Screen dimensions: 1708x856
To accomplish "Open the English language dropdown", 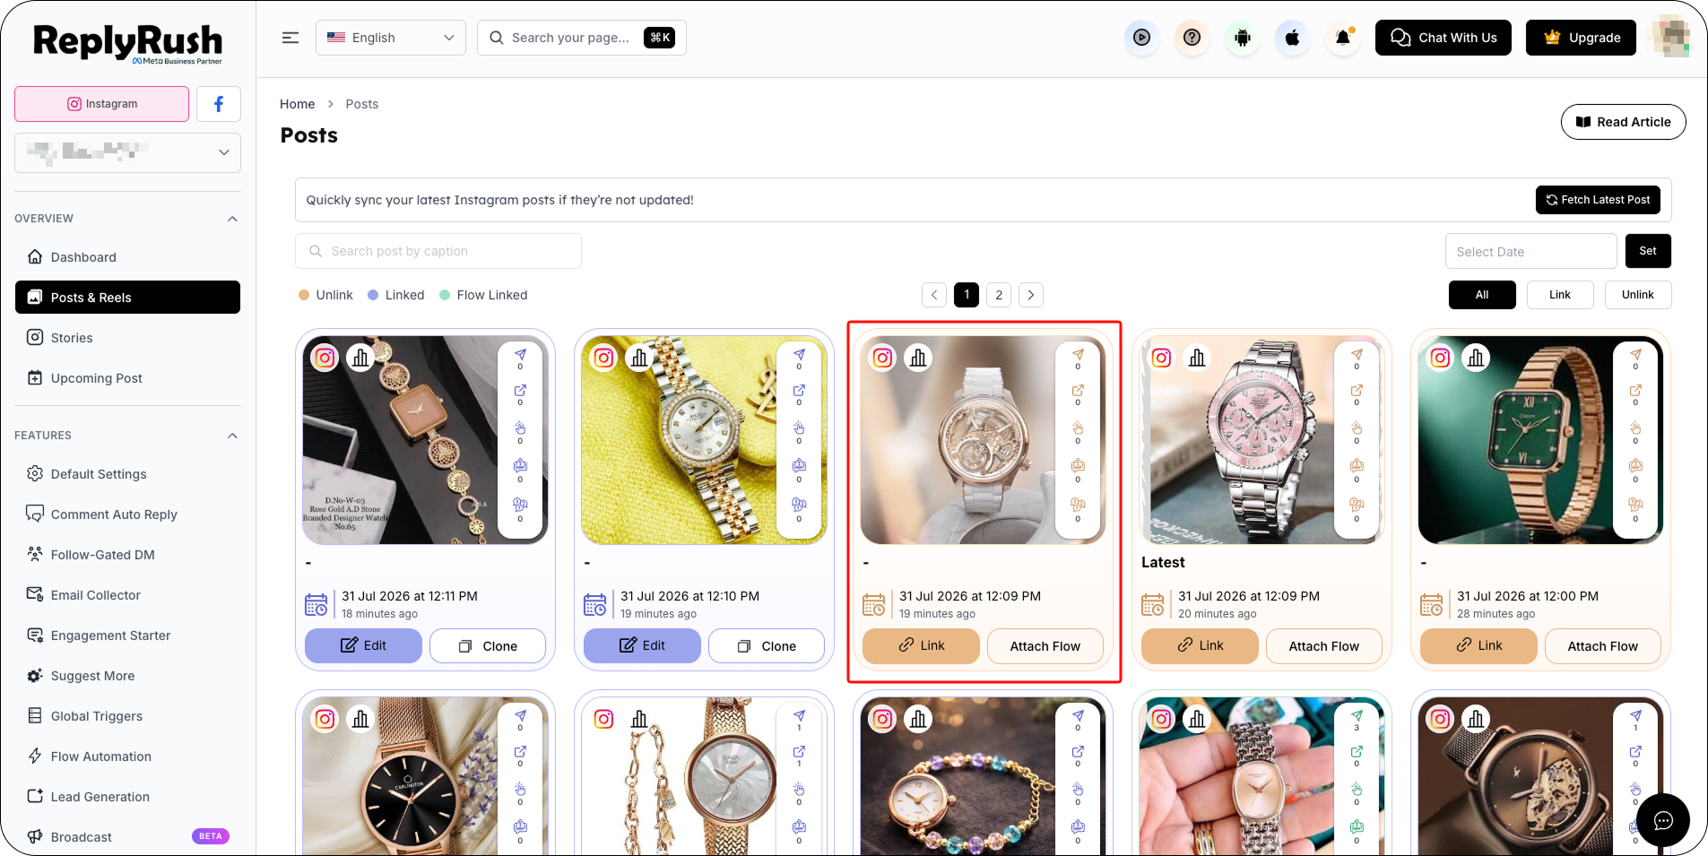I will click(391, 38).
